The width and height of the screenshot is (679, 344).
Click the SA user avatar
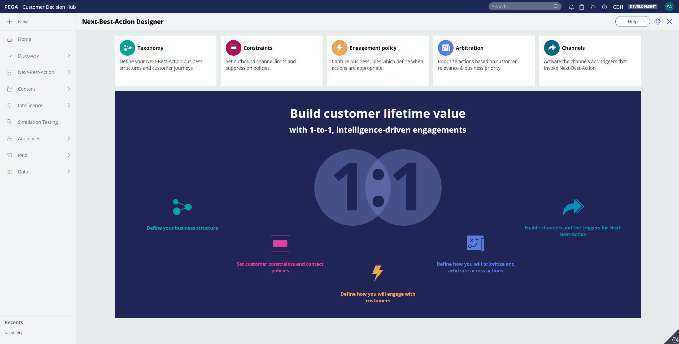pyautogui.click(x=669, y=7)
